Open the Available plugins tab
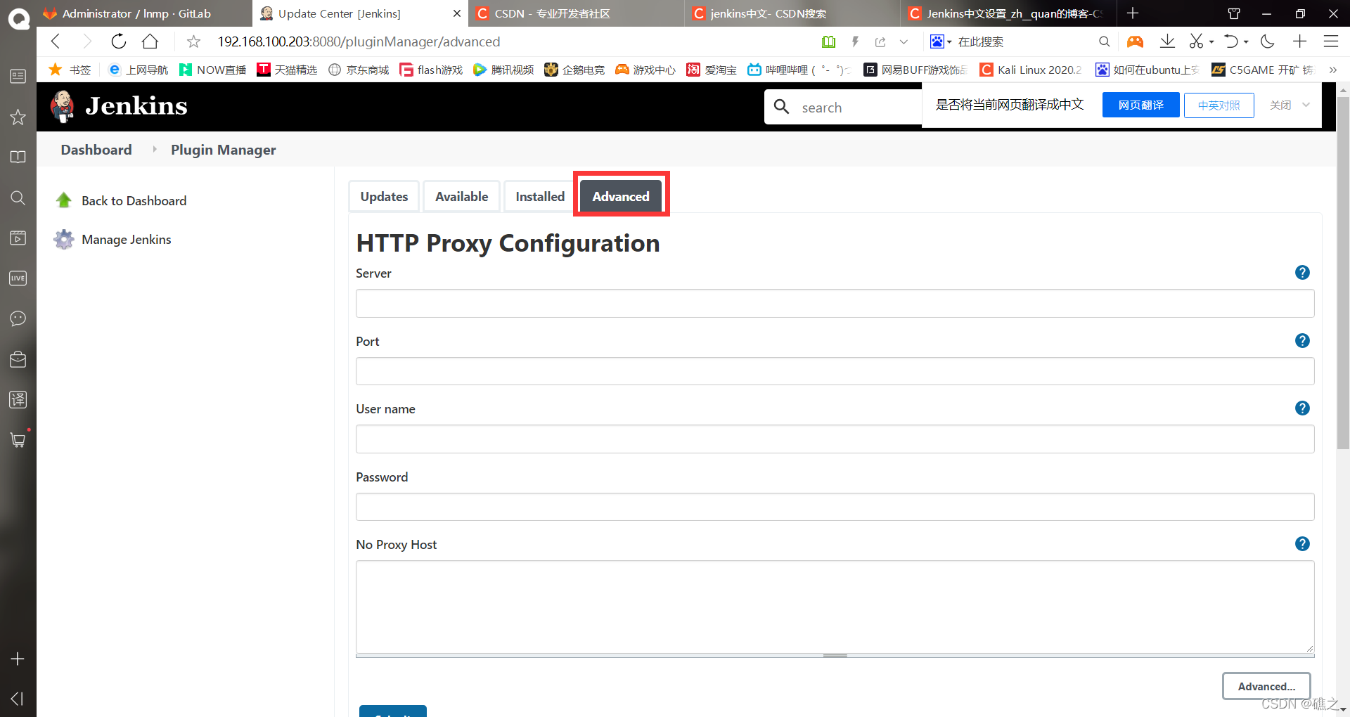Screen dimensions: 1350x717 point(461,196)
